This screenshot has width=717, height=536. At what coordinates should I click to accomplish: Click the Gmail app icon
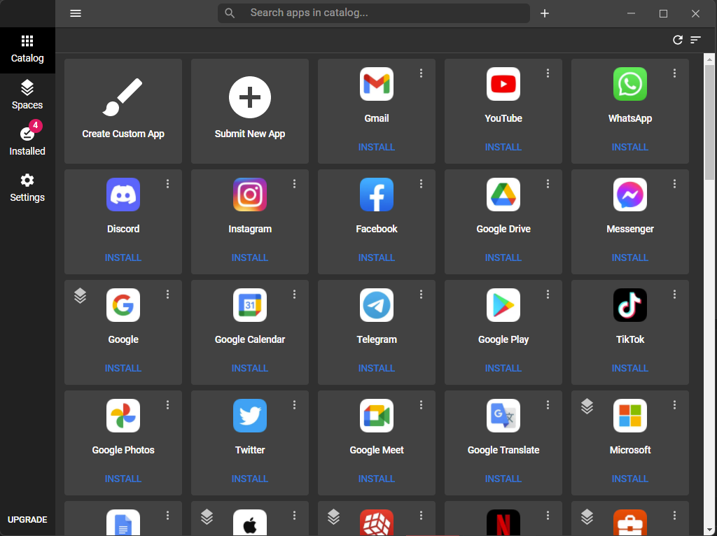[376, 84]
